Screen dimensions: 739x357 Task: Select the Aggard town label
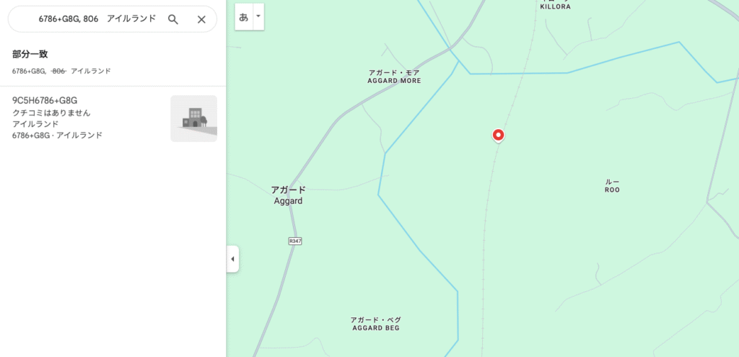coord(288,195)
